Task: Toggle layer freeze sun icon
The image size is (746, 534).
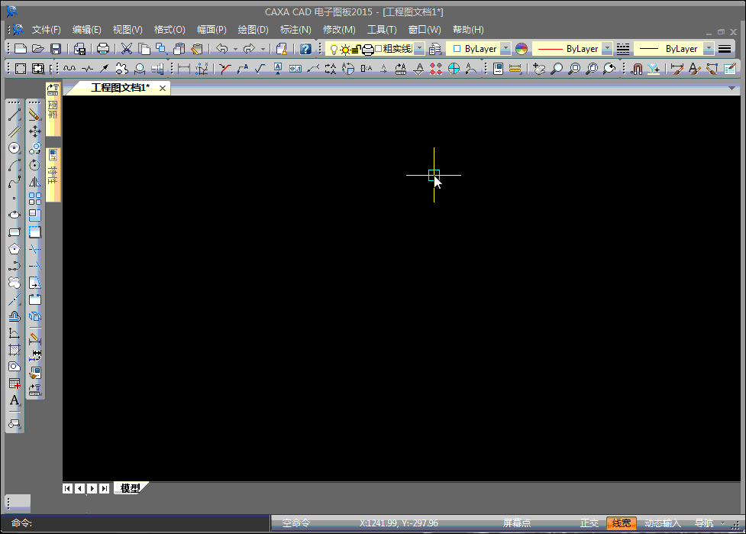Action: coord(345,49)
